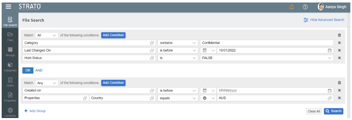The image size is (352, 120).
Task: Click the Add Group link
Action: coord(35,111)
